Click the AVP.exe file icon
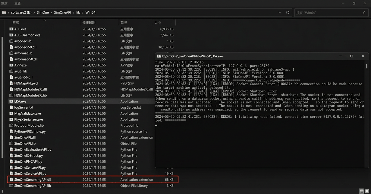This screenshot has width=371, height=194. click(11, 65)
